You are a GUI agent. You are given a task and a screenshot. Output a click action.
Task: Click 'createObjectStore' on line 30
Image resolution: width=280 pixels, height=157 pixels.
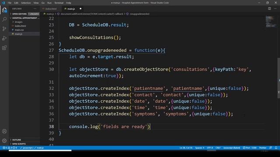tap(146, 69)
